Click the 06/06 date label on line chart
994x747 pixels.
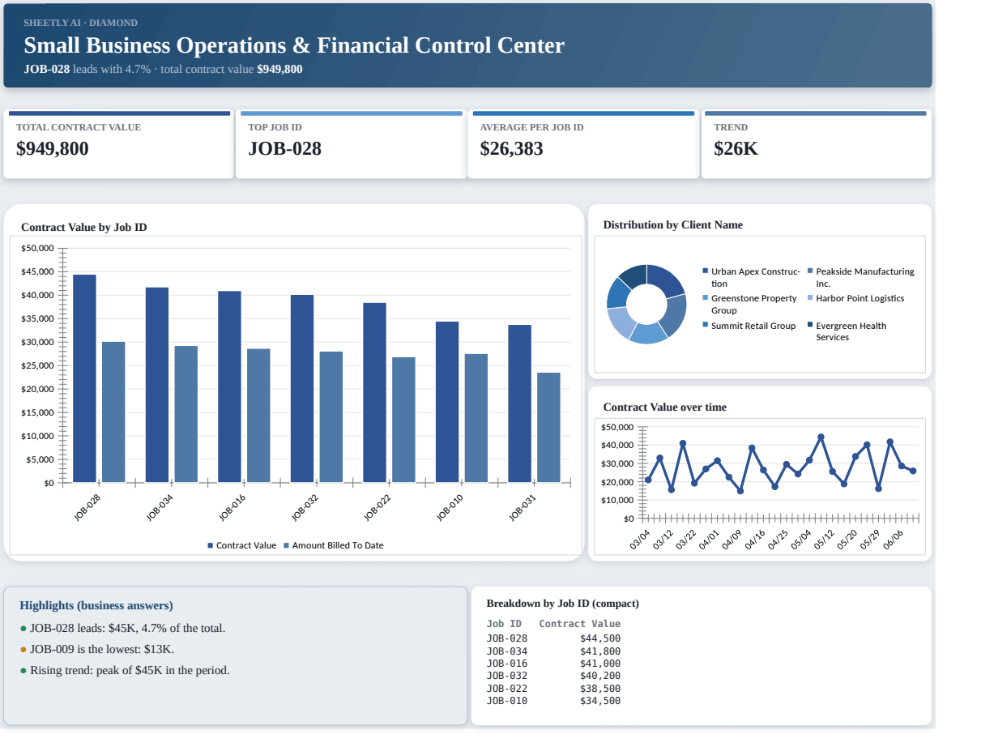[x=893, y=540]
